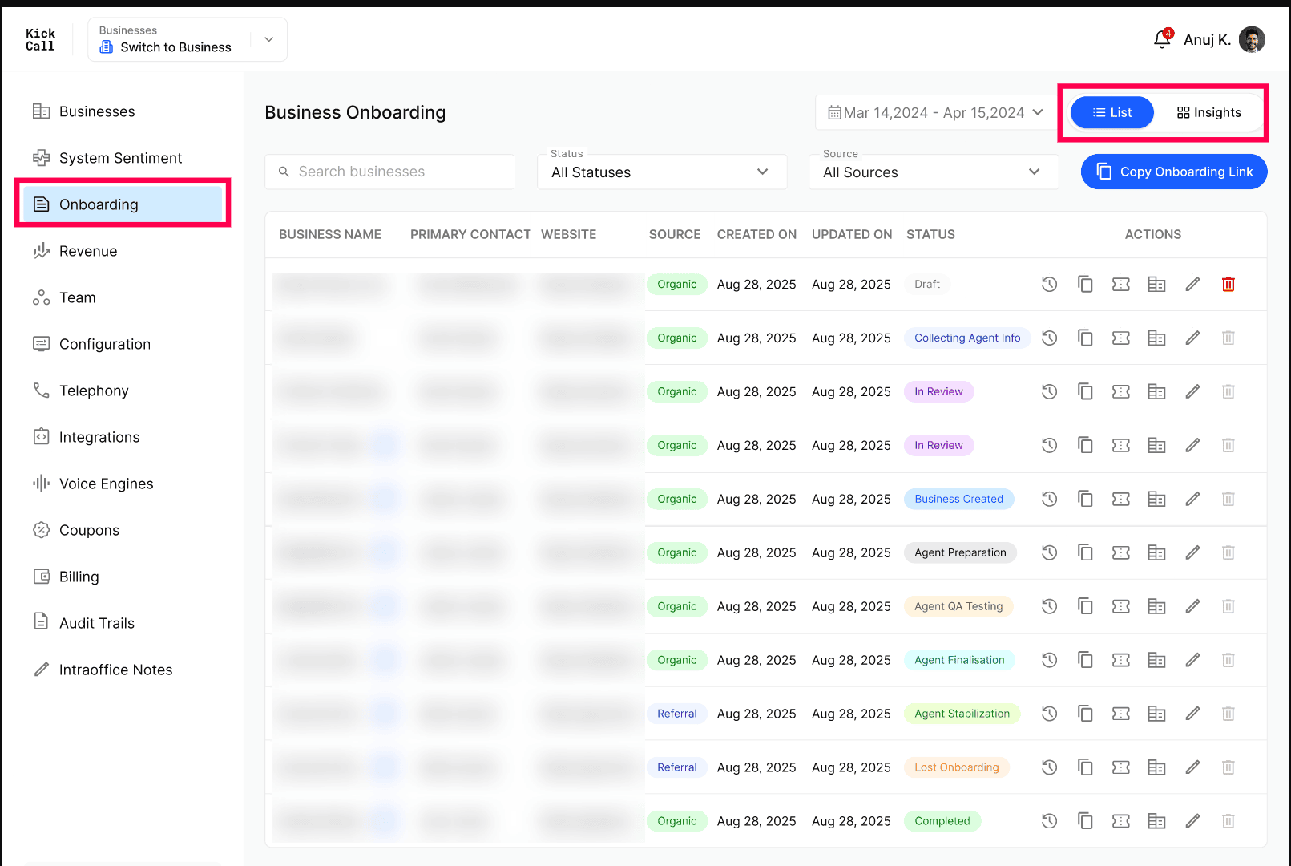This screenshot has height=866, width=1291.
Task: Edit the Completed row
Action: (x=1192, y=821)
